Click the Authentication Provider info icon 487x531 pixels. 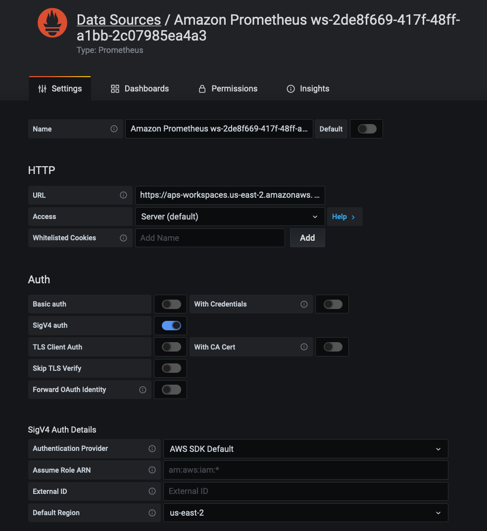pos(152,449)
